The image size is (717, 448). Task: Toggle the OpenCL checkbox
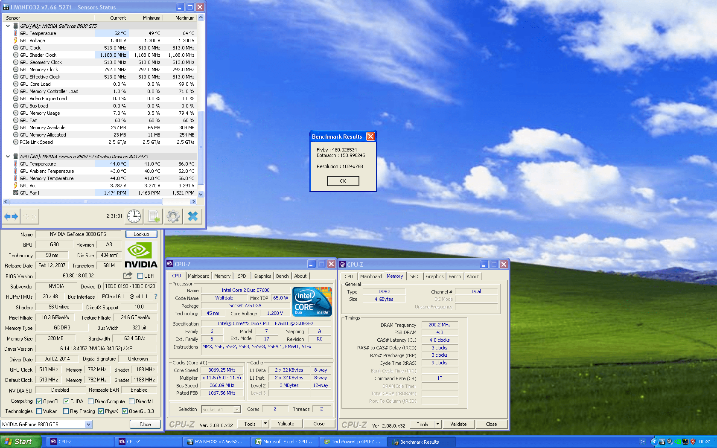(x=39, y=401)
